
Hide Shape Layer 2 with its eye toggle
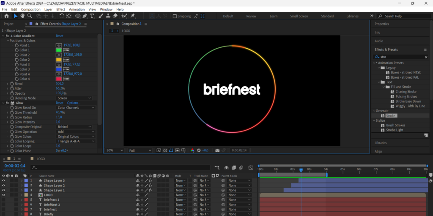click(3, 185)
